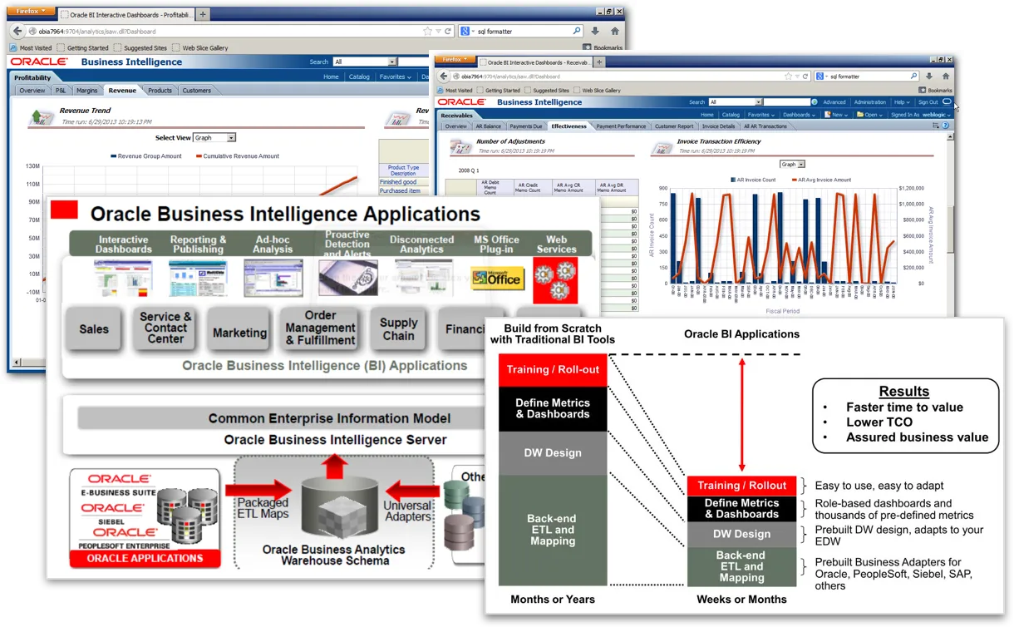Click the Invoice Transaction Efficiency report icon
Viewport: 1014px width, 627px height.
click(x=662, y=147)
